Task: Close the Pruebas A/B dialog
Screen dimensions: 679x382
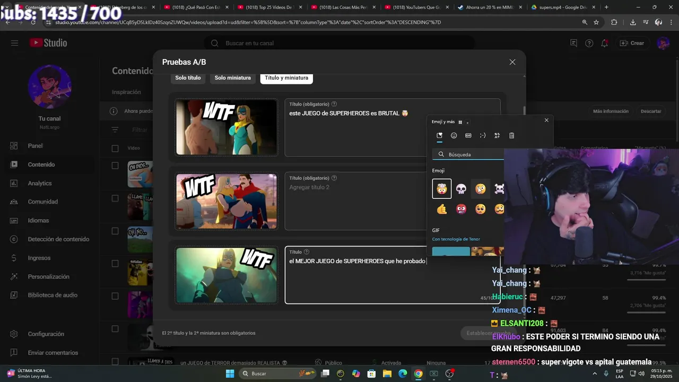Action: (x=512, y=62)
